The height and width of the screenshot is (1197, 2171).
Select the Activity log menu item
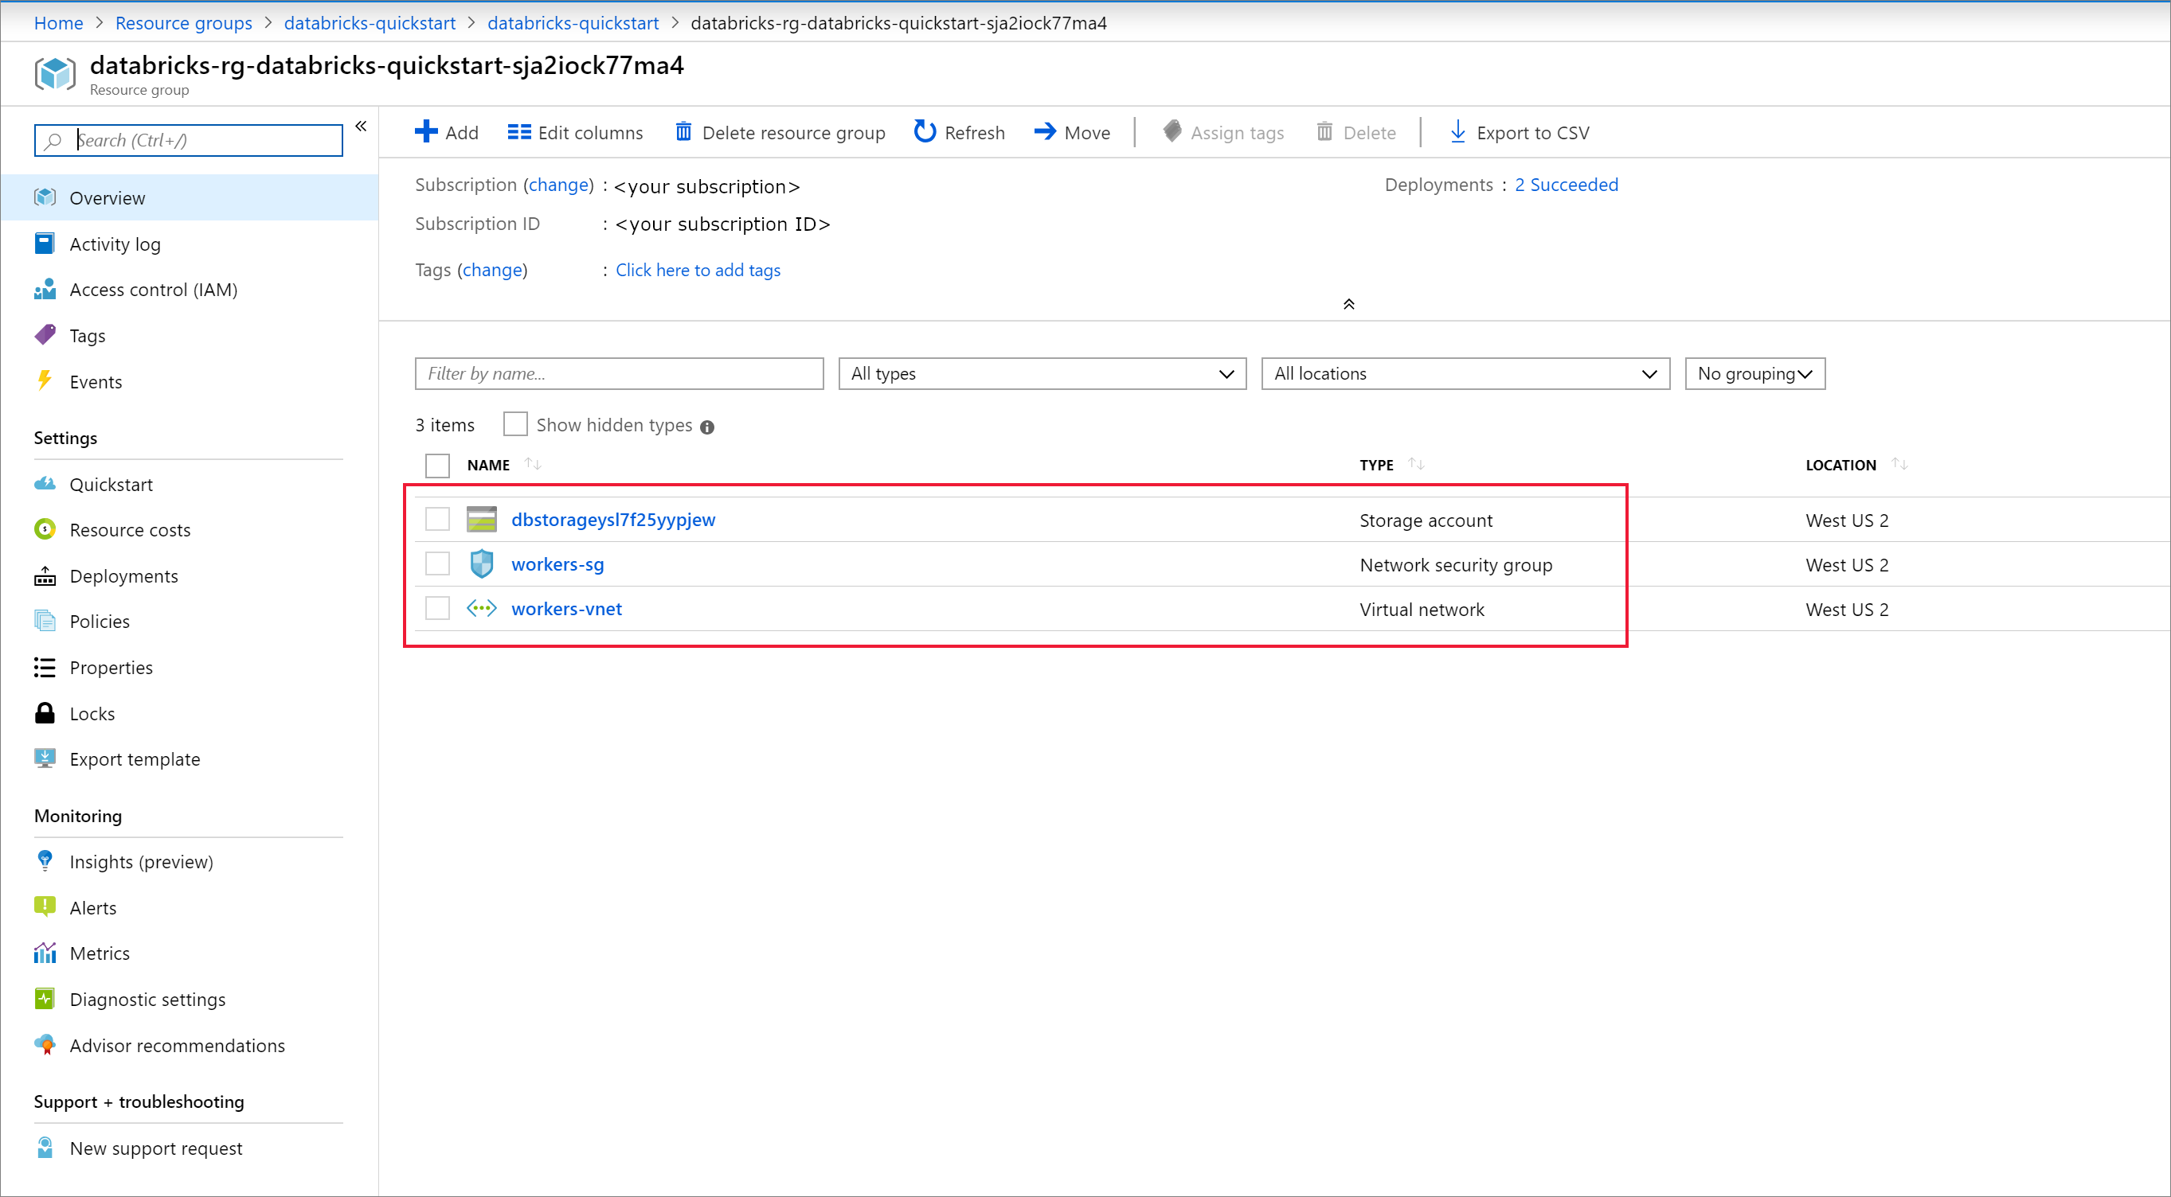[115, 242]
